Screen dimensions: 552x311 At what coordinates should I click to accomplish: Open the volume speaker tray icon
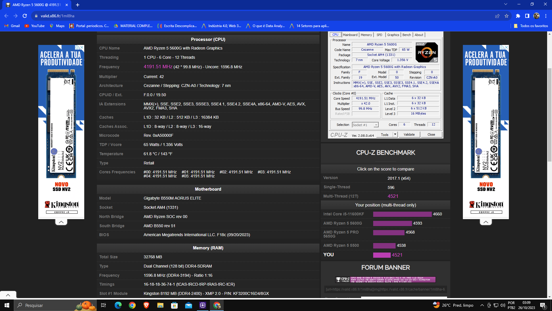point(503,305)
